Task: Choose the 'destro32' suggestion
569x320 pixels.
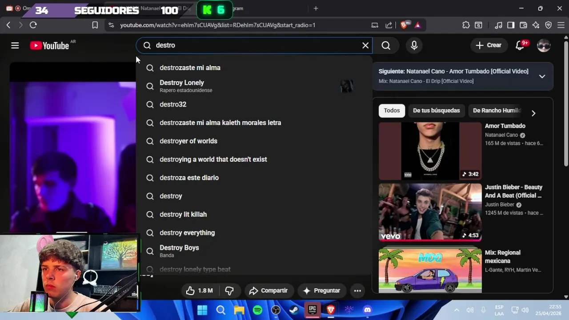Action: [x=254, y=104]
